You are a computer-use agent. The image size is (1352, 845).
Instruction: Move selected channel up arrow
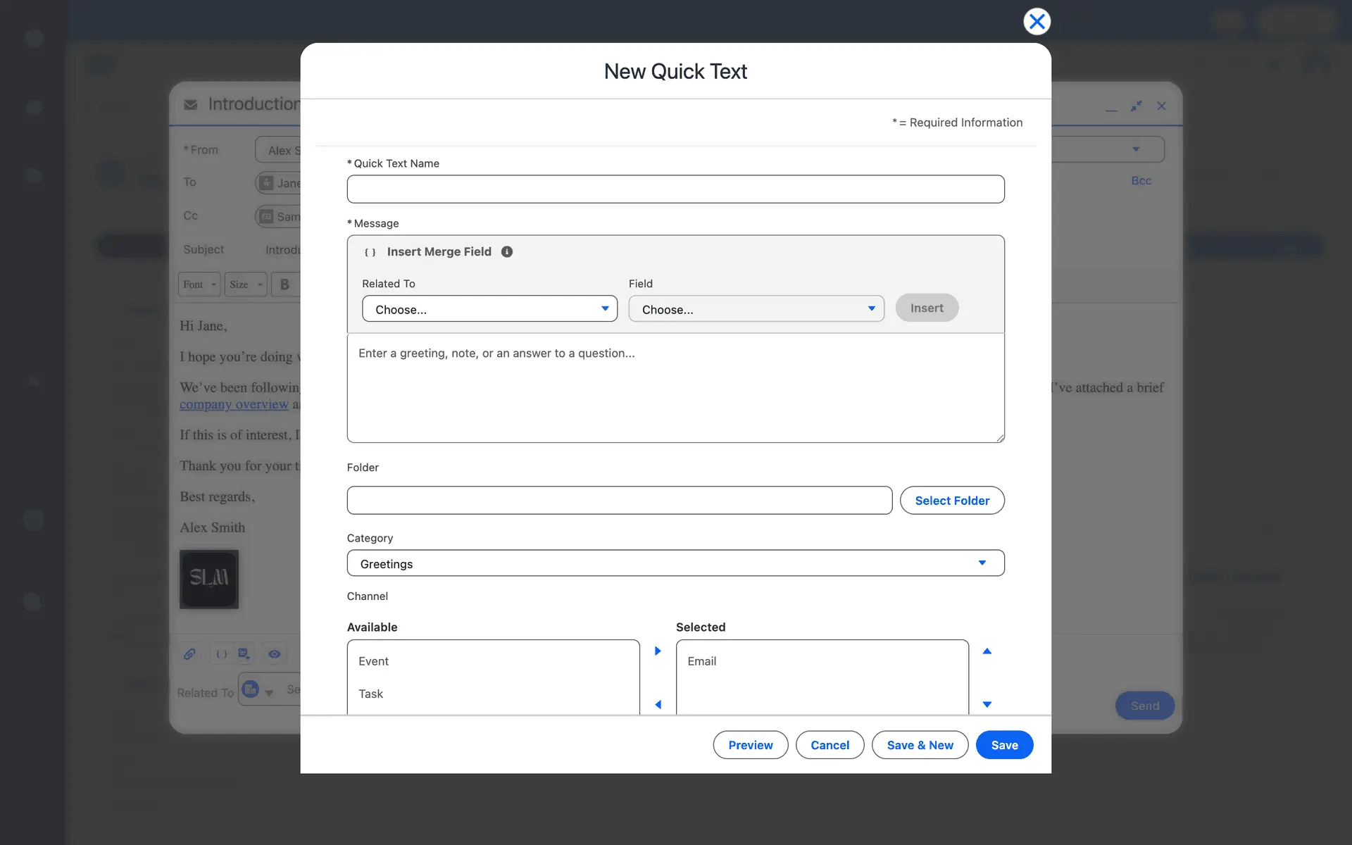point(987,651)
